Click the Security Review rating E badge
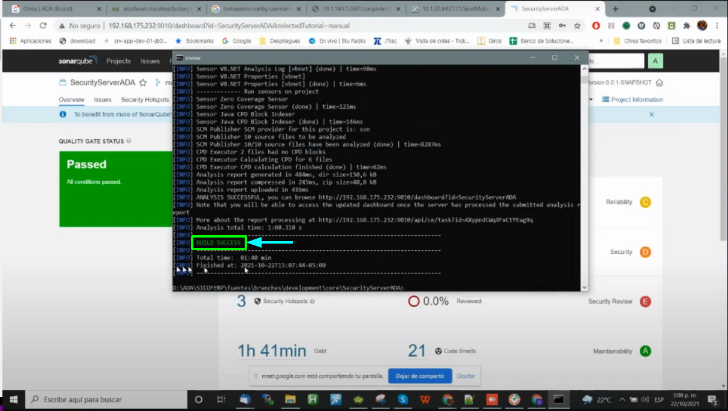Viewport: 728px width, 411px height. [x=645, y=302]
